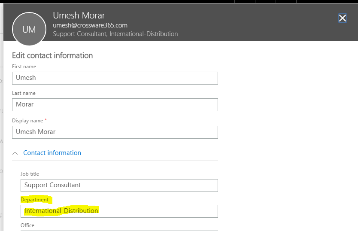Focus the First name field containing Umesh
358x231 pixels.
(115, 78)
